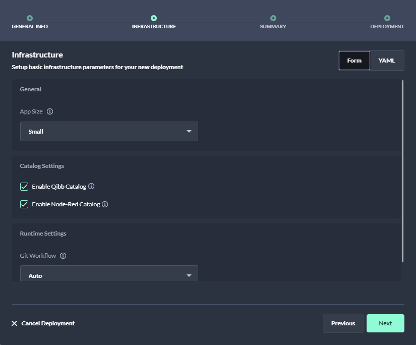Viewport: 416px width, 345px height.
Task: Open the Git Workflow dropdown set to Auto
Action: point(109,275)
